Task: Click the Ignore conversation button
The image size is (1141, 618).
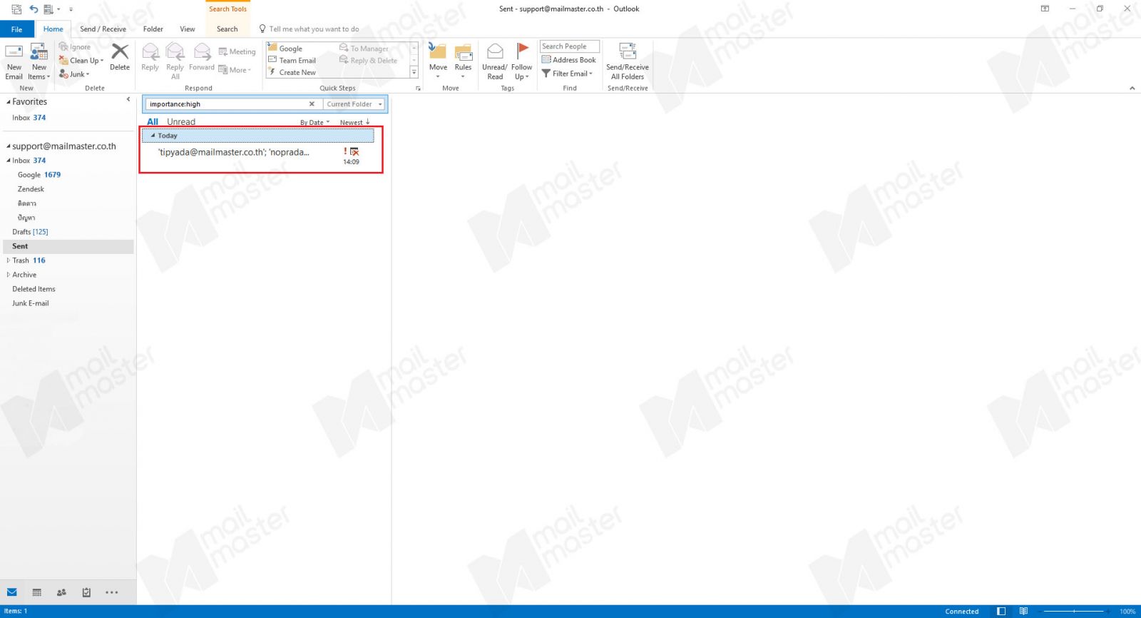Action: pyautogui.click(x=75, y=47)
